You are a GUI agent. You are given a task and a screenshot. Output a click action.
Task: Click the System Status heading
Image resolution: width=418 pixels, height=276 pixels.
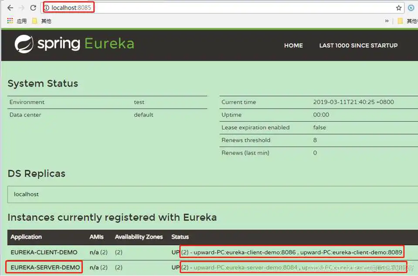pos(43,83)
